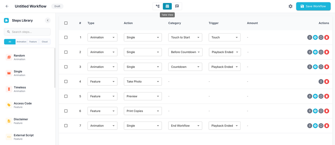
Task: Delete the Print Copies step
Action: point(327,111)
